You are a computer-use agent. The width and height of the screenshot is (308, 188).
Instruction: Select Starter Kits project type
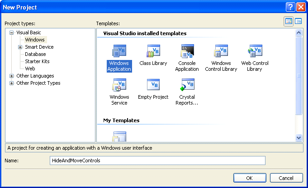click(x=38, y=61)
